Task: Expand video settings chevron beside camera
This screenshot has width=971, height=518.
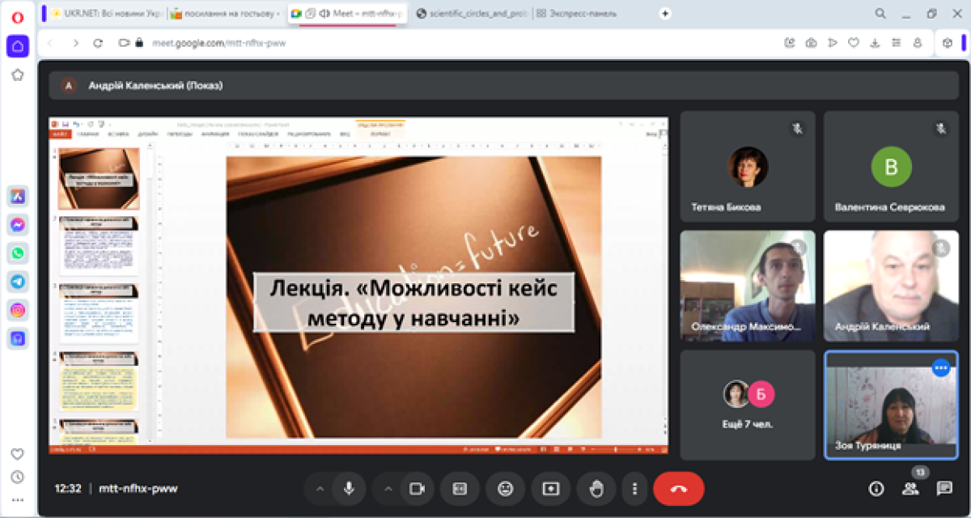Action: tap(388, 489)
